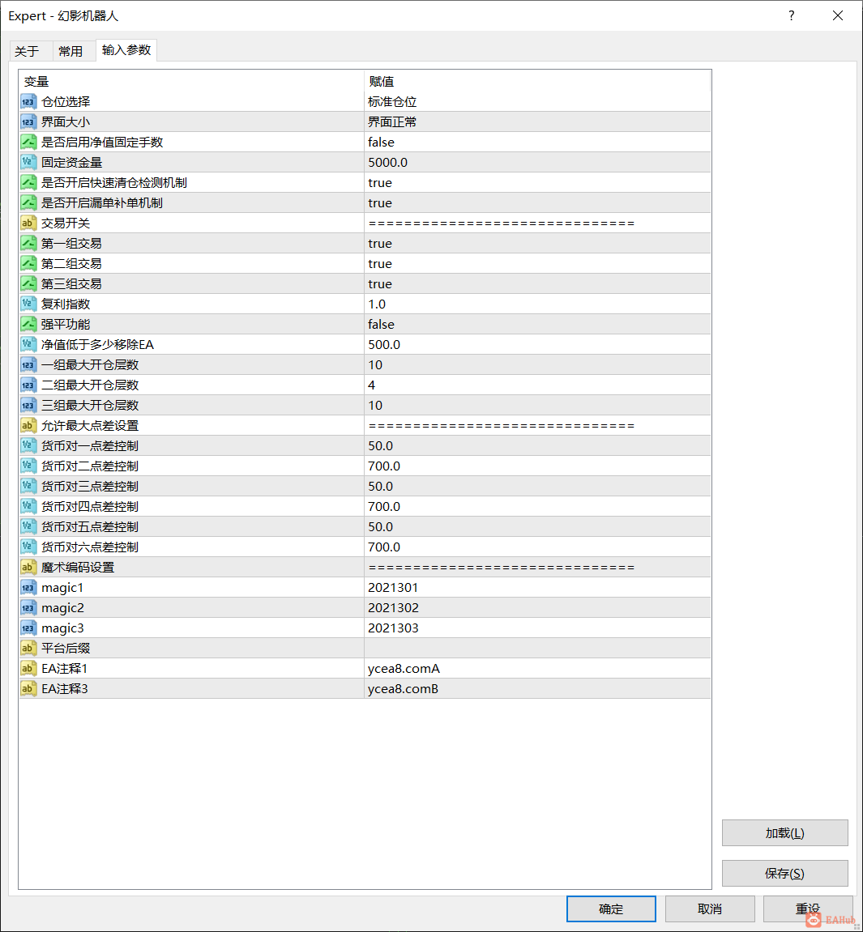Click the boolean icon beside 第二组交易
The height and width of the screenshot is (932, 863).
point(28,263)
